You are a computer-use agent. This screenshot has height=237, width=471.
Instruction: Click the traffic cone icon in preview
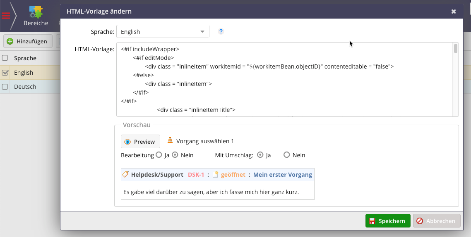(x=170, y=141)
